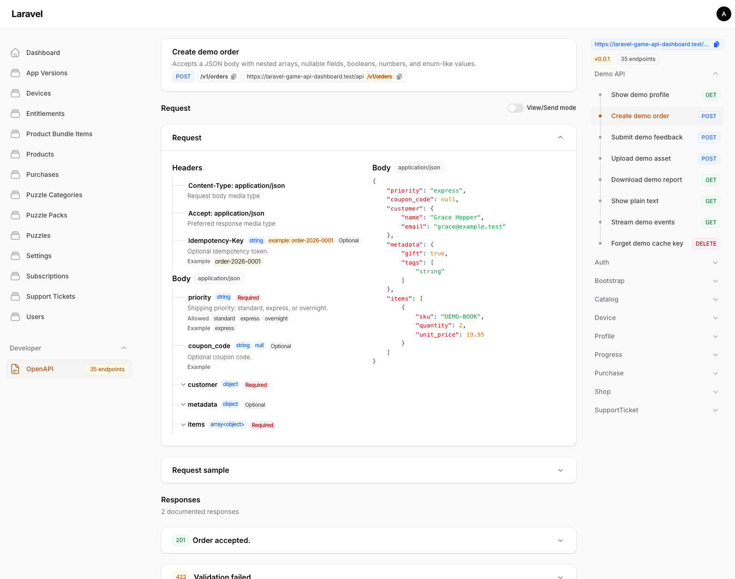Click the App Versions sidebar icon
Viewport: 735px width, 579px height.
tap(15, 73)
